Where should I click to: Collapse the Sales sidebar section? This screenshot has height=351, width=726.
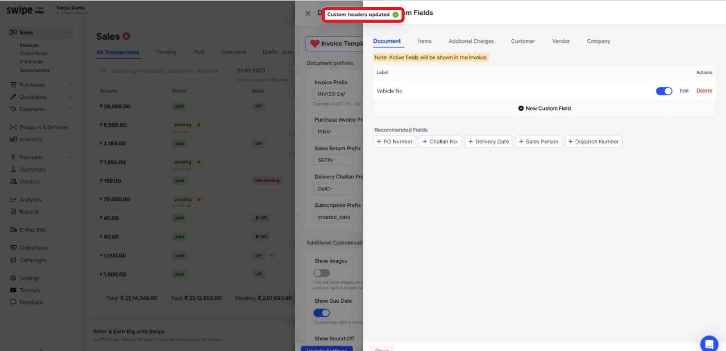pyautogui.click(x=70, y=32)
